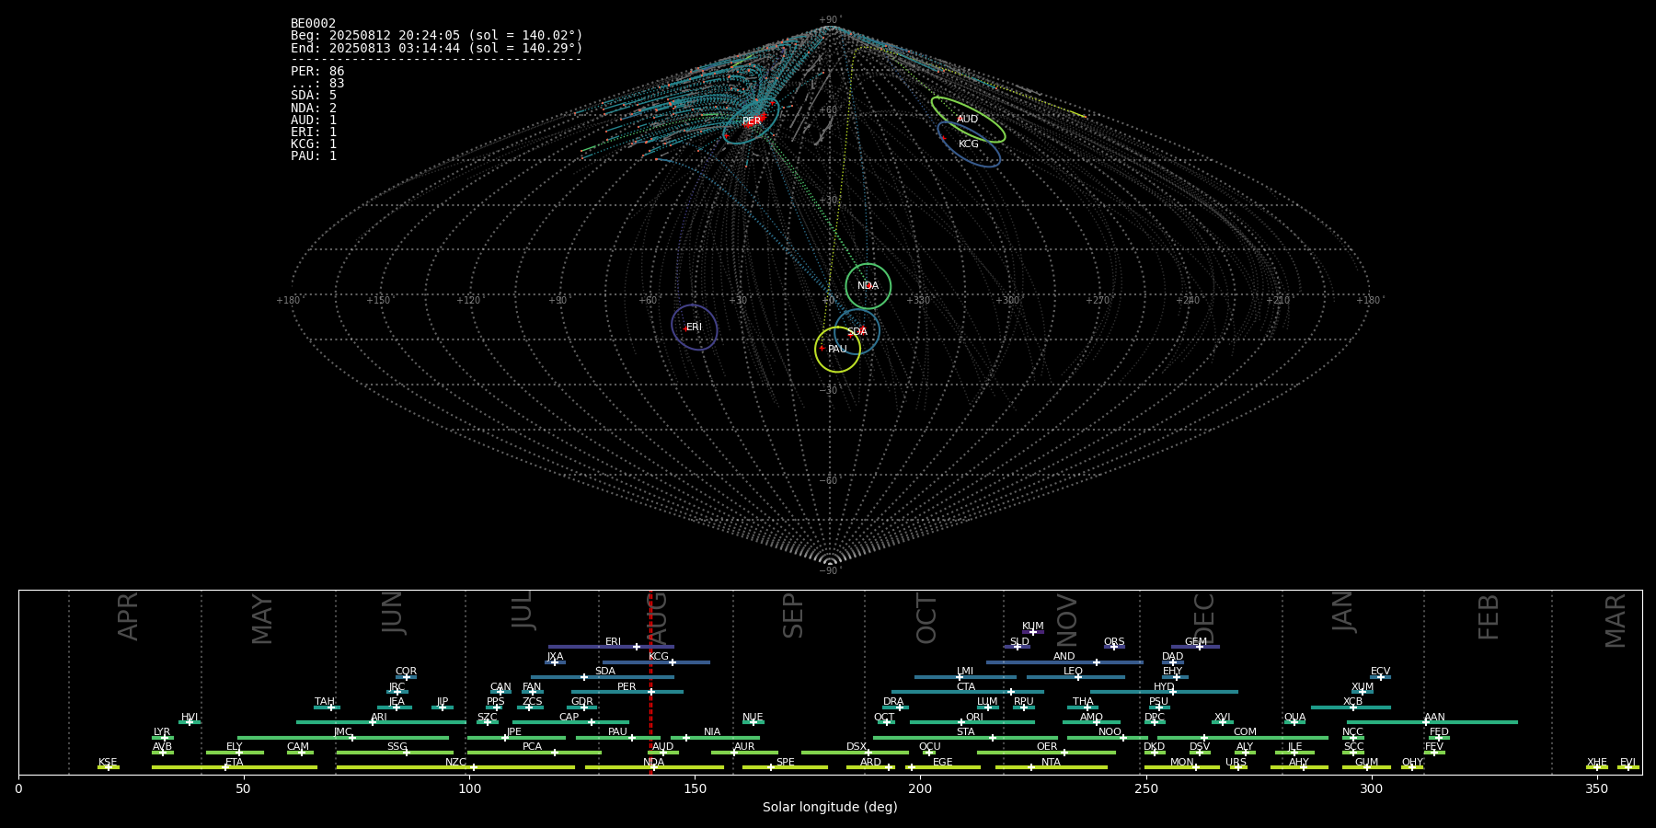Select the AND shower bar in timeline
This screenshot has height=828, width=1656.
click(x=1064, y=661)
